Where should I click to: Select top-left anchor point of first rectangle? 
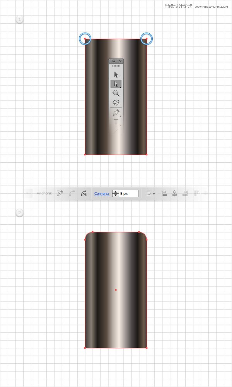point(85,39)
